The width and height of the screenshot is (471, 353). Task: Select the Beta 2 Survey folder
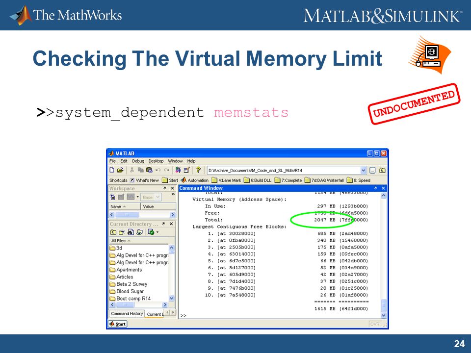pos(128,284)
